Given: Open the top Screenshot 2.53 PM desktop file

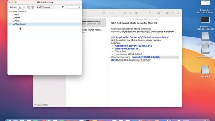Looking at the screenshot, I should [x=205, y=7].
